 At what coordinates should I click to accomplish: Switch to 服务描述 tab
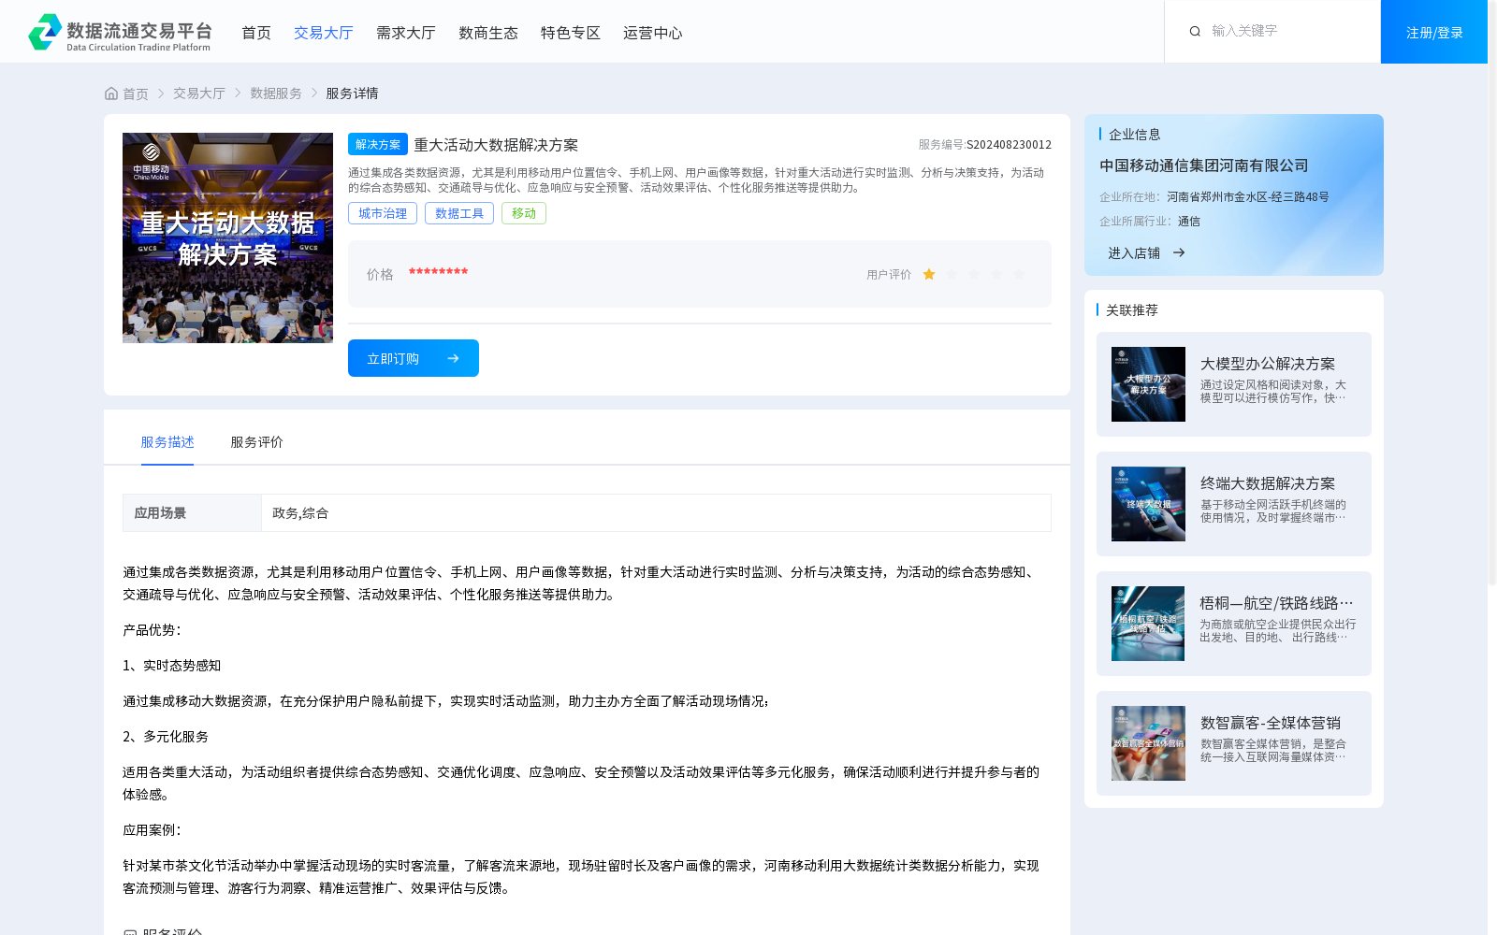point(167,442)
